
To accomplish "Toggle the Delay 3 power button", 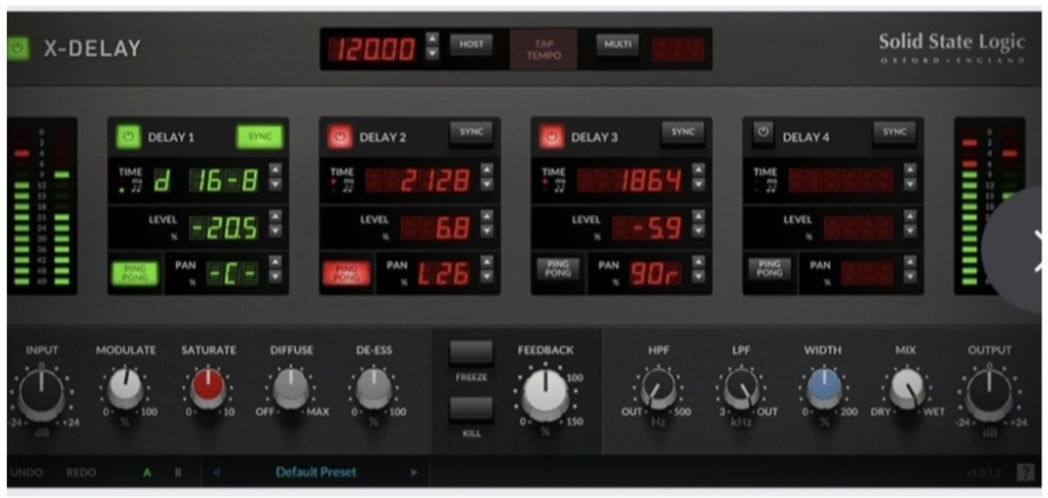I will click(551, 138).
